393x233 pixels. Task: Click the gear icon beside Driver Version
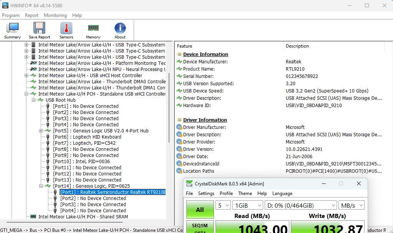coord(179,149)
